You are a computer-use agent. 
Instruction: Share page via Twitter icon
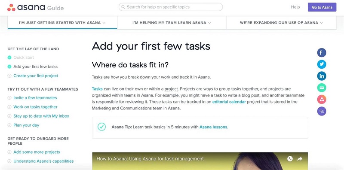[x=322, y=64]
